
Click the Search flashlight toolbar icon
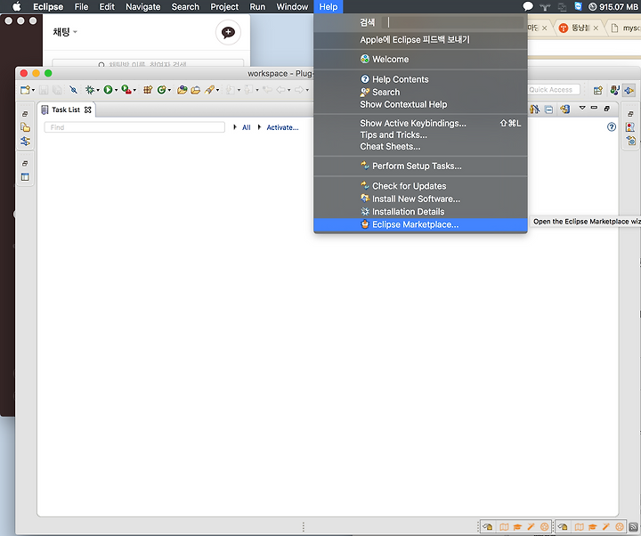coord(209,90)
